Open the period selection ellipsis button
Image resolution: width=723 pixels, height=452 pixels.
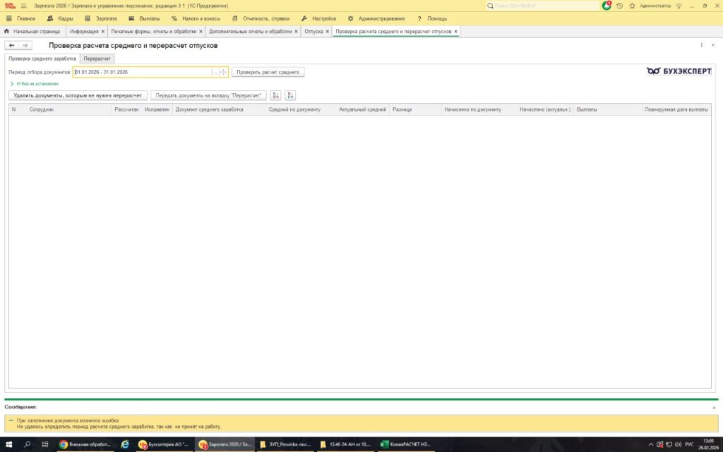click(215, 72)
